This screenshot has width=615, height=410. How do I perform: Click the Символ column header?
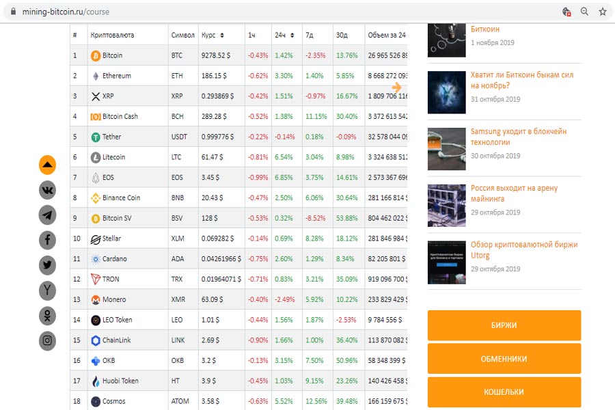pyautogui.click(x=182, y=35)
